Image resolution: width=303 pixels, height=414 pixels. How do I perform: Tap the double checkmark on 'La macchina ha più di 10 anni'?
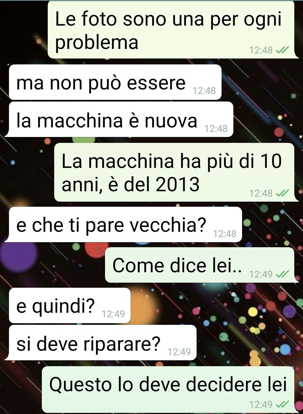(x=282, y=193)
